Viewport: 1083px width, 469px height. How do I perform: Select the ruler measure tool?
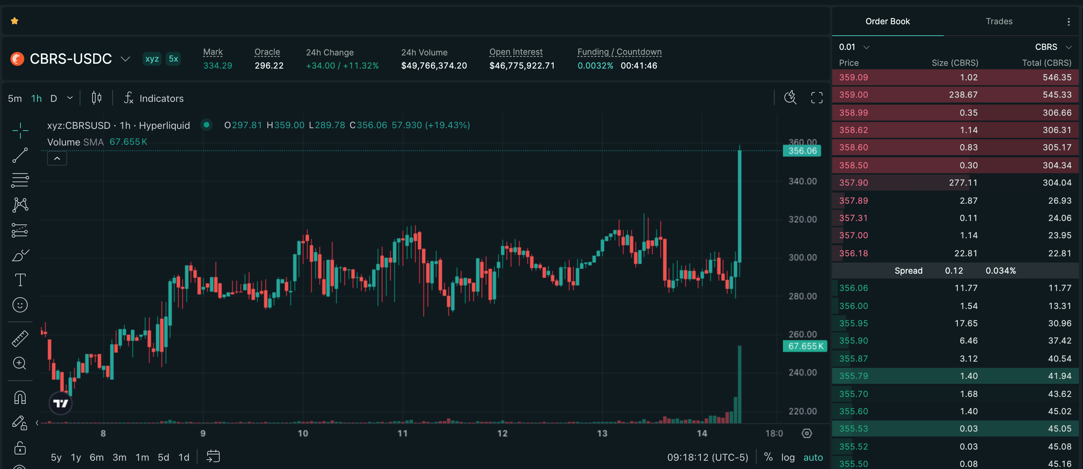pos(20,338)
